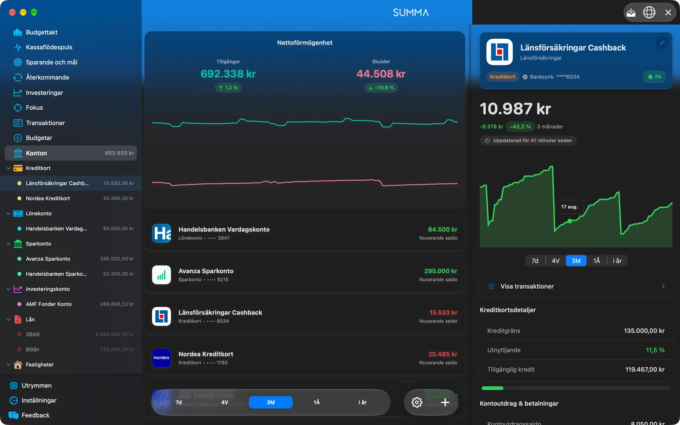Viewport: 680px width, 425px height.
Task: Select 1Å under the account chart
Action: coord(597,261)
